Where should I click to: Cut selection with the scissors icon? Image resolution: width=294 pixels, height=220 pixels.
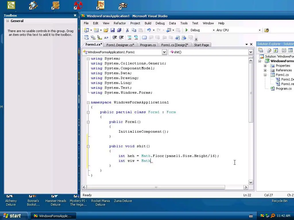[127, 30]
